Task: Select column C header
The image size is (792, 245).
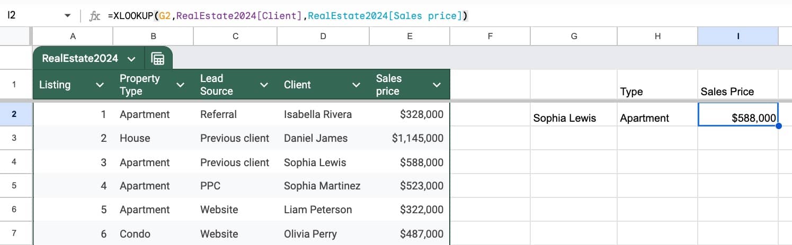Action: (x=236, y=36)
